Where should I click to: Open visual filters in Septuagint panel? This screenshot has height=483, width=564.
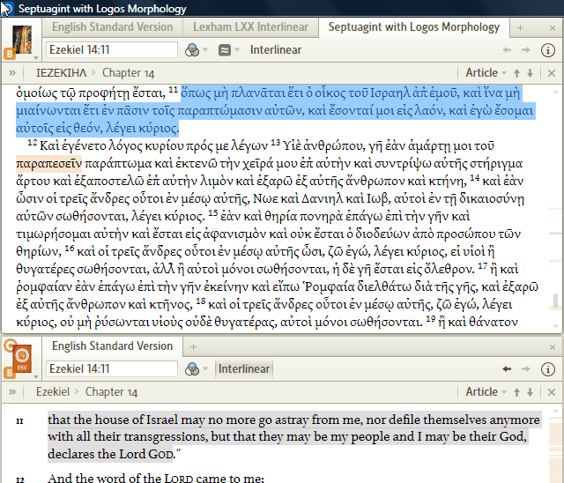pyautogui.click(x=192, y=50)
